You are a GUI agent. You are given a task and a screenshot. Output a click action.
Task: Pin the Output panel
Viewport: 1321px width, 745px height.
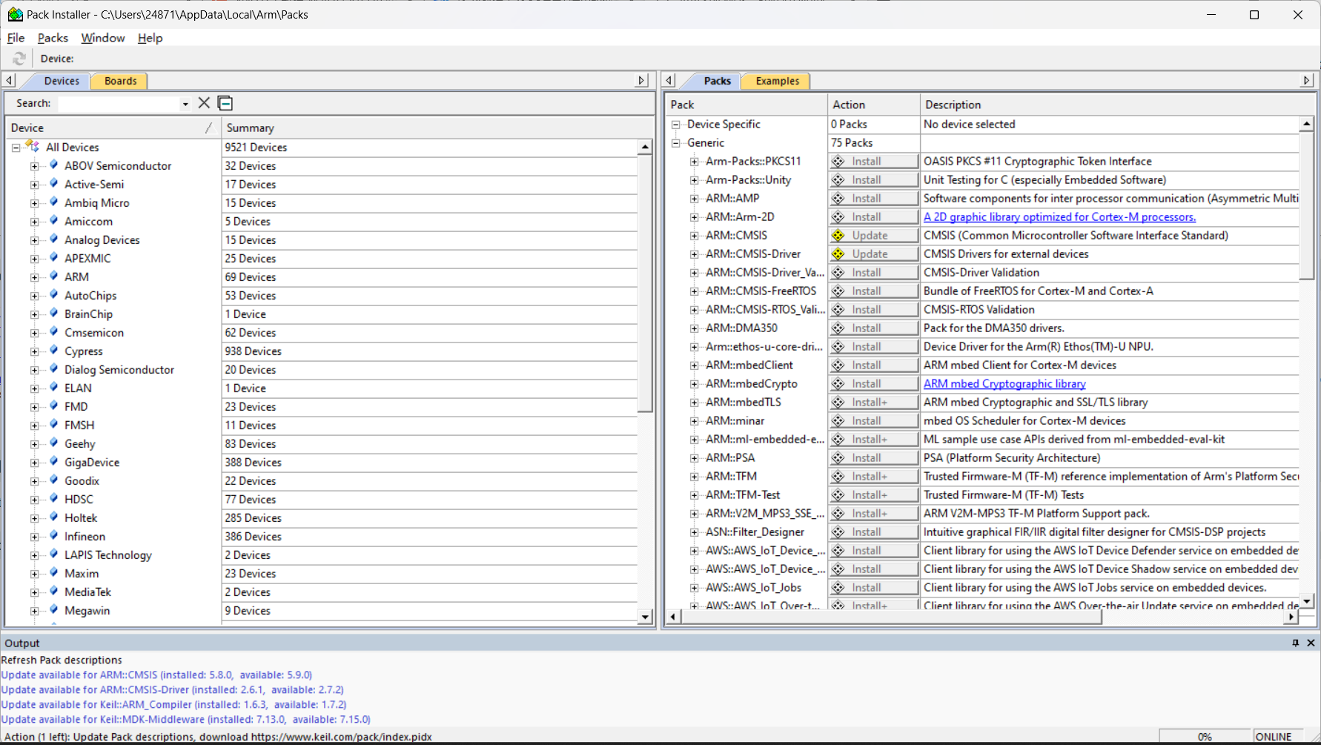click(x=1296, y=643)
